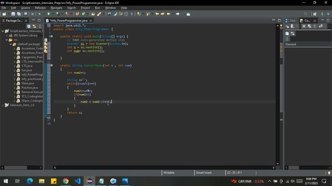Click the Open Perspective icon
Image resolution: width=332 pixels, height=186 pixels.
click(x=315, y=14)
